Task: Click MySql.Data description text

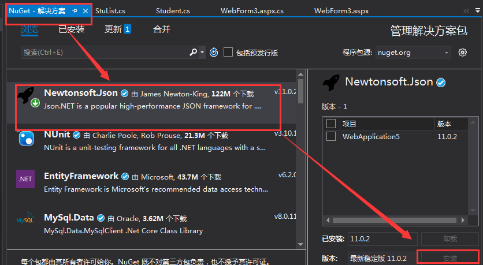Action: (x=123, y=231)
